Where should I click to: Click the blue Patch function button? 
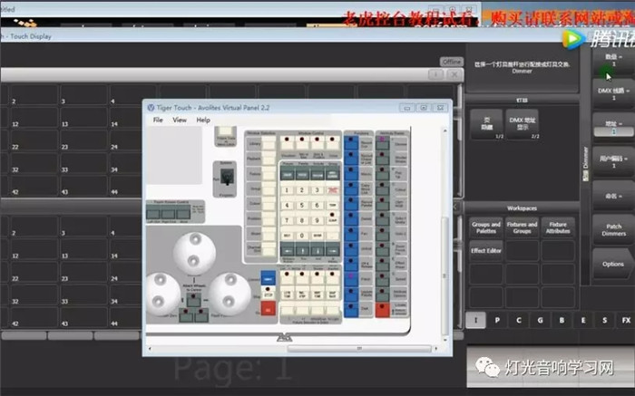[351, 279]
